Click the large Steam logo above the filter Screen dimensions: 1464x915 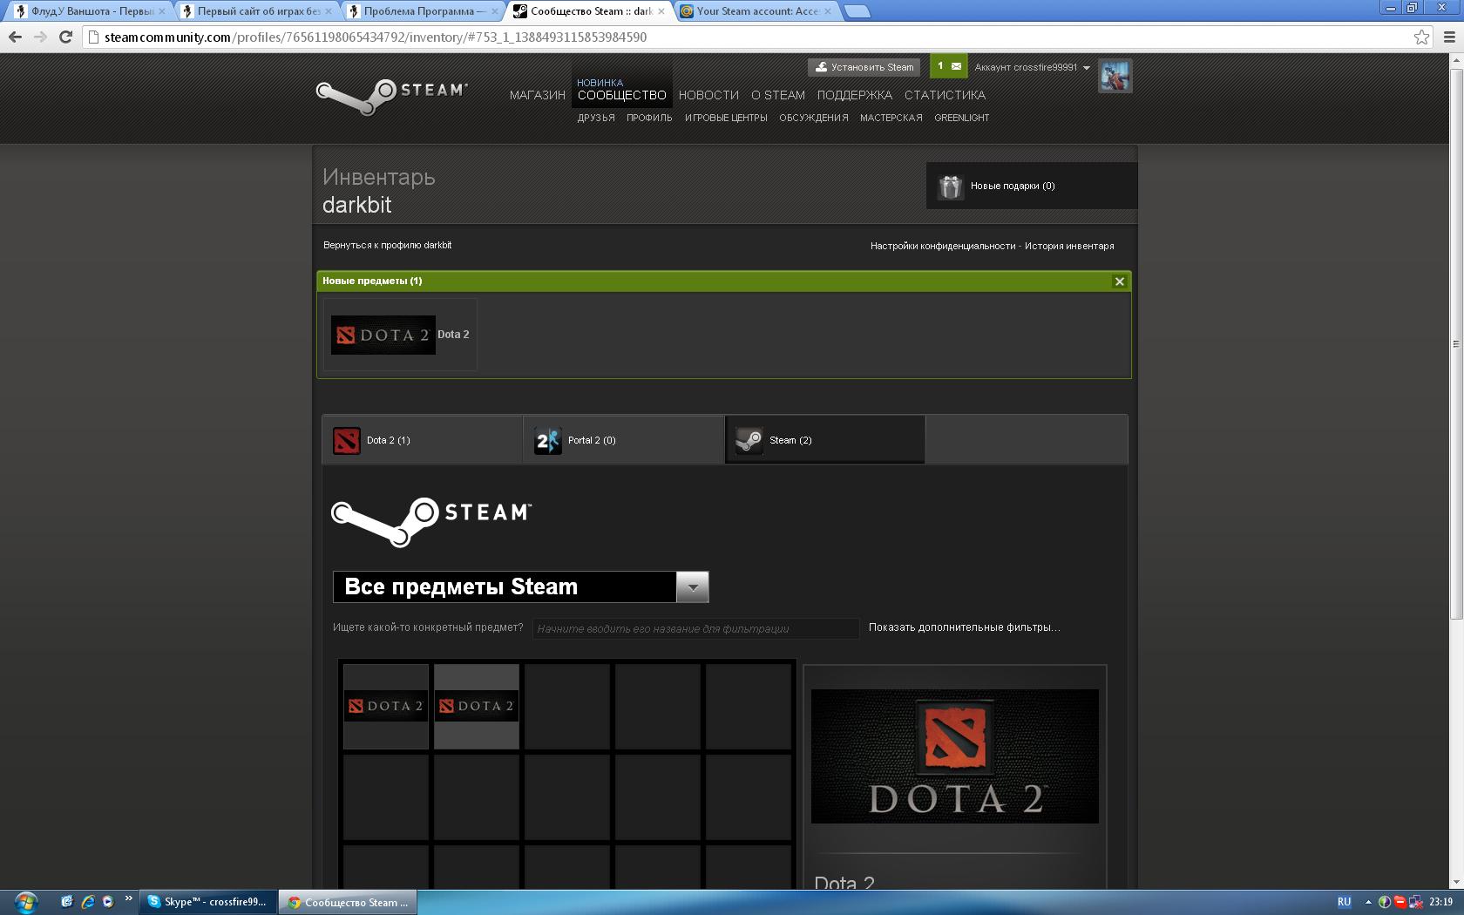coord(431,521)
